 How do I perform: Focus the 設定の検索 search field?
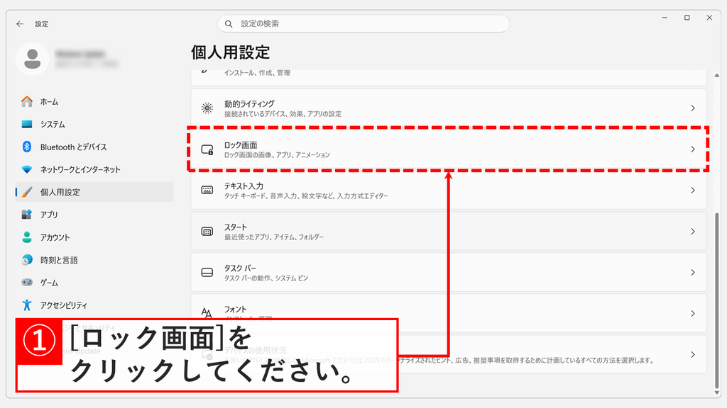pos(363,23)
